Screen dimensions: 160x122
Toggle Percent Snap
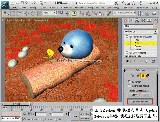tap(95, 13)
